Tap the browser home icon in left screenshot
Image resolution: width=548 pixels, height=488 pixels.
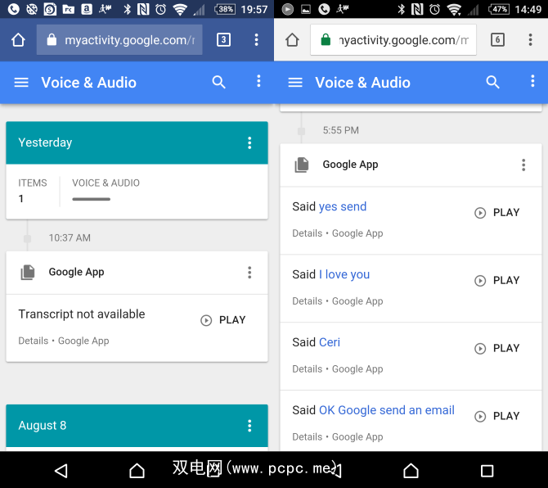(18, 40)
